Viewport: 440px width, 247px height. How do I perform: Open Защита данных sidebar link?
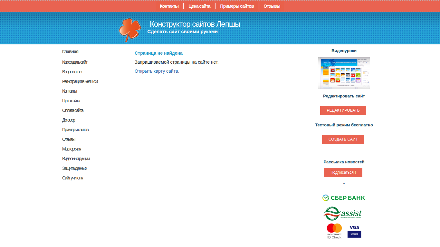click(75, 168)
